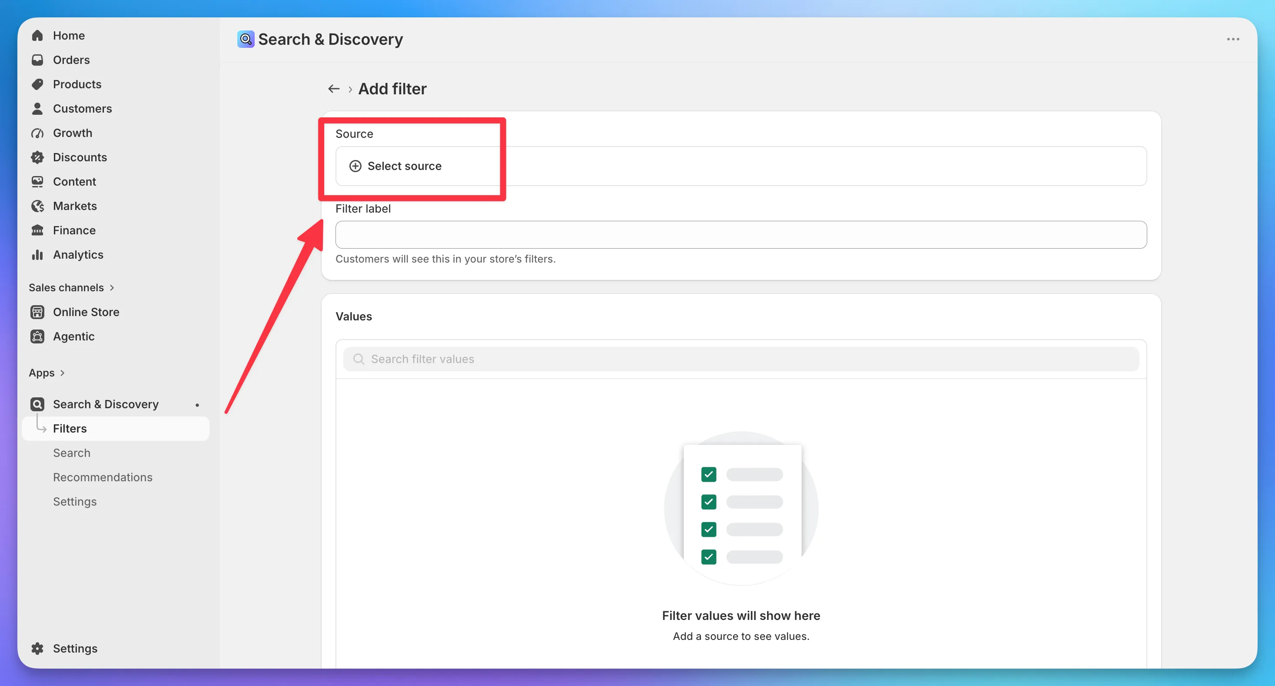The width and height of the screenshot is (1275, 686).
Task: Click the 'Values' section heading
Action: [353, 316]
